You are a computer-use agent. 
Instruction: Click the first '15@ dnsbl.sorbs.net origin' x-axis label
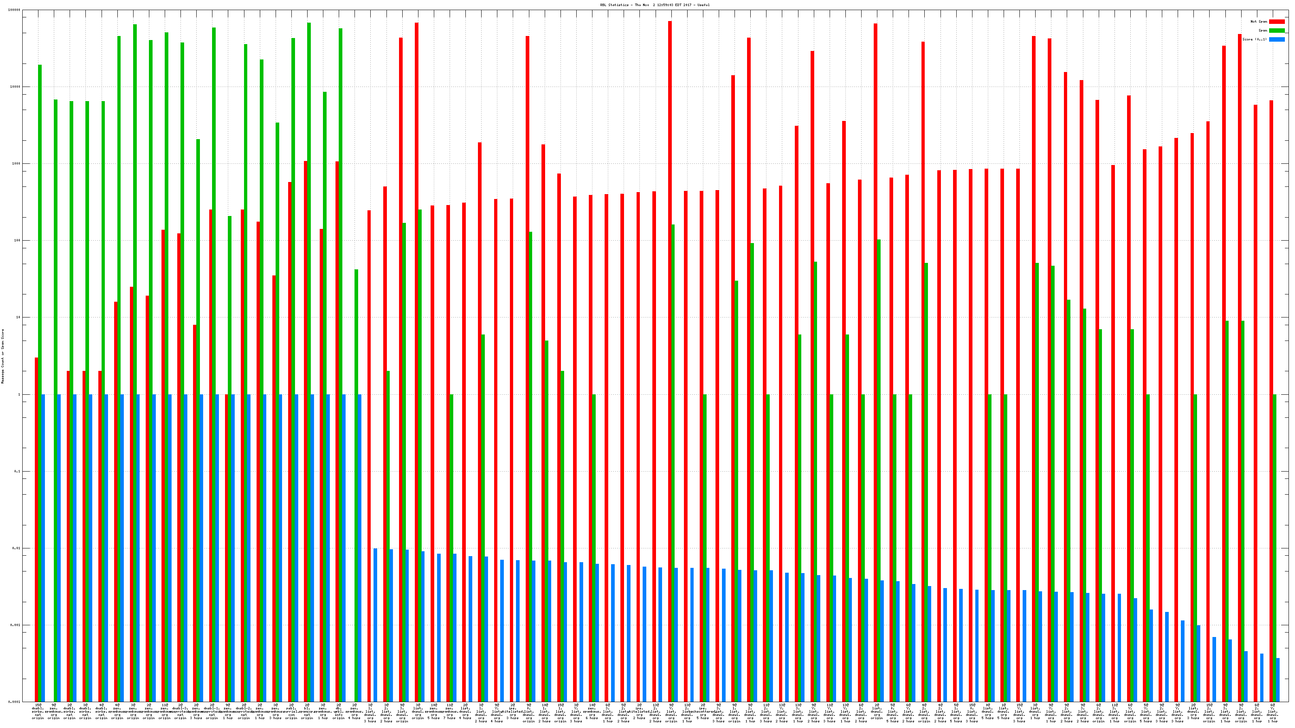(x=38, y=712)
